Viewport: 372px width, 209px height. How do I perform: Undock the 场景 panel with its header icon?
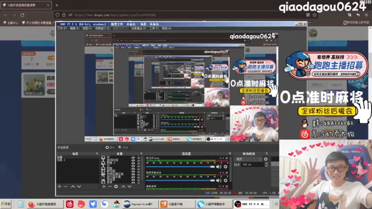click(x=97, y=154)
